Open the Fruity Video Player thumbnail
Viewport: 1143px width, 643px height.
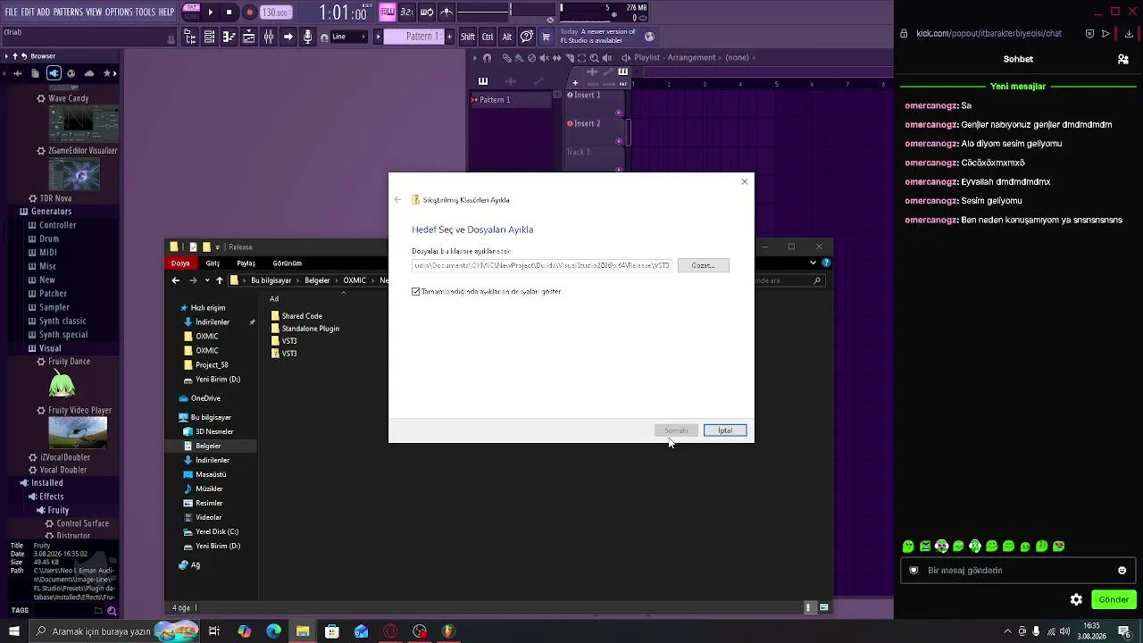(78, 432)
